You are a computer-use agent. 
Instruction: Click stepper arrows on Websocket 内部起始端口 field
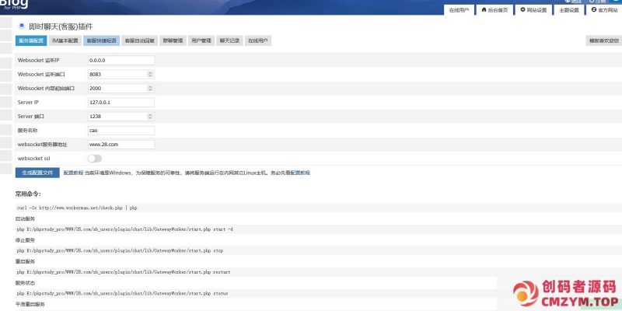[150, 88]
